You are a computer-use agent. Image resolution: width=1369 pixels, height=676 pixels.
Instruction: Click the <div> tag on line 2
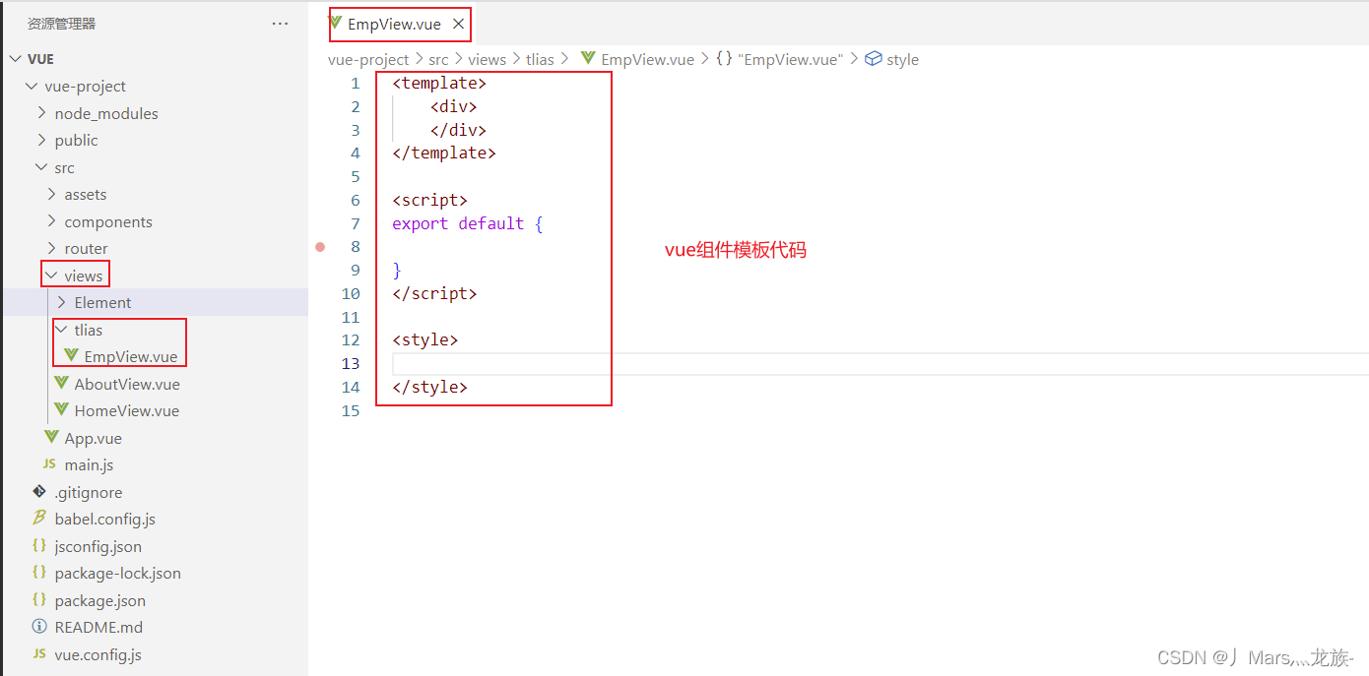(x=453, y=107)
